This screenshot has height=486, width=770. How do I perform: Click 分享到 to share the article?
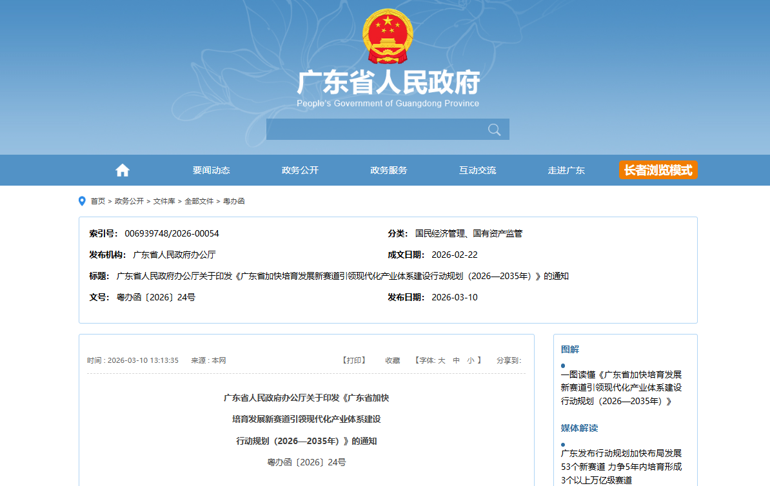[x=508, y=360]
